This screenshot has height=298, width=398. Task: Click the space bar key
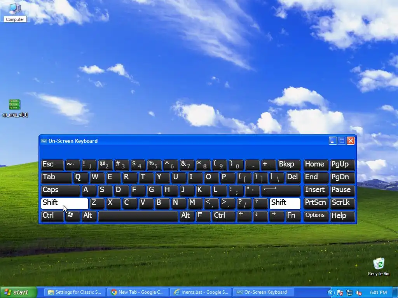click(138, 216)
